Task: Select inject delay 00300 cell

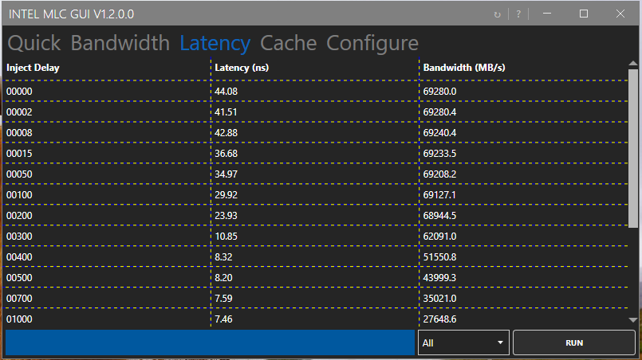Action: tap(19, 237)
